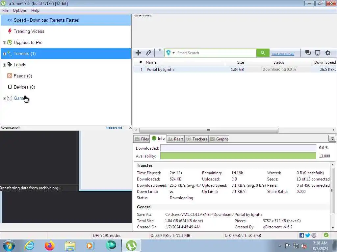Click the Speed gauge icon in sidebar

point(10,20)
